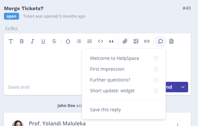Click Delete draft
The image size is (198, 126).
19,87
